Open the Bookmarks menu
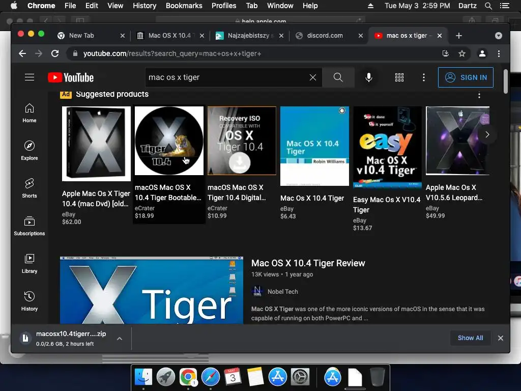The image size is (521, 391). (184, 6)
